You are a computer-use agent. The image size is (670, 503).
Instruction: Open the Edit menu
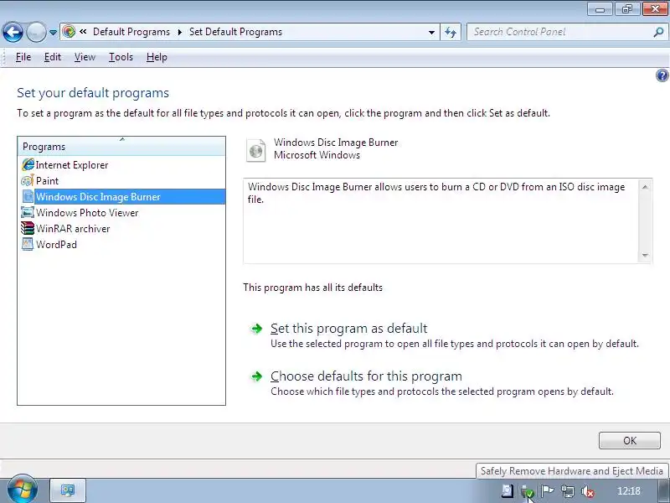pos(52,57)
